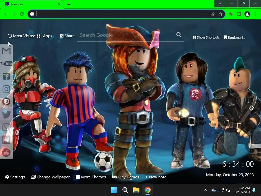Open More Themes link

[x=91, y=177]
